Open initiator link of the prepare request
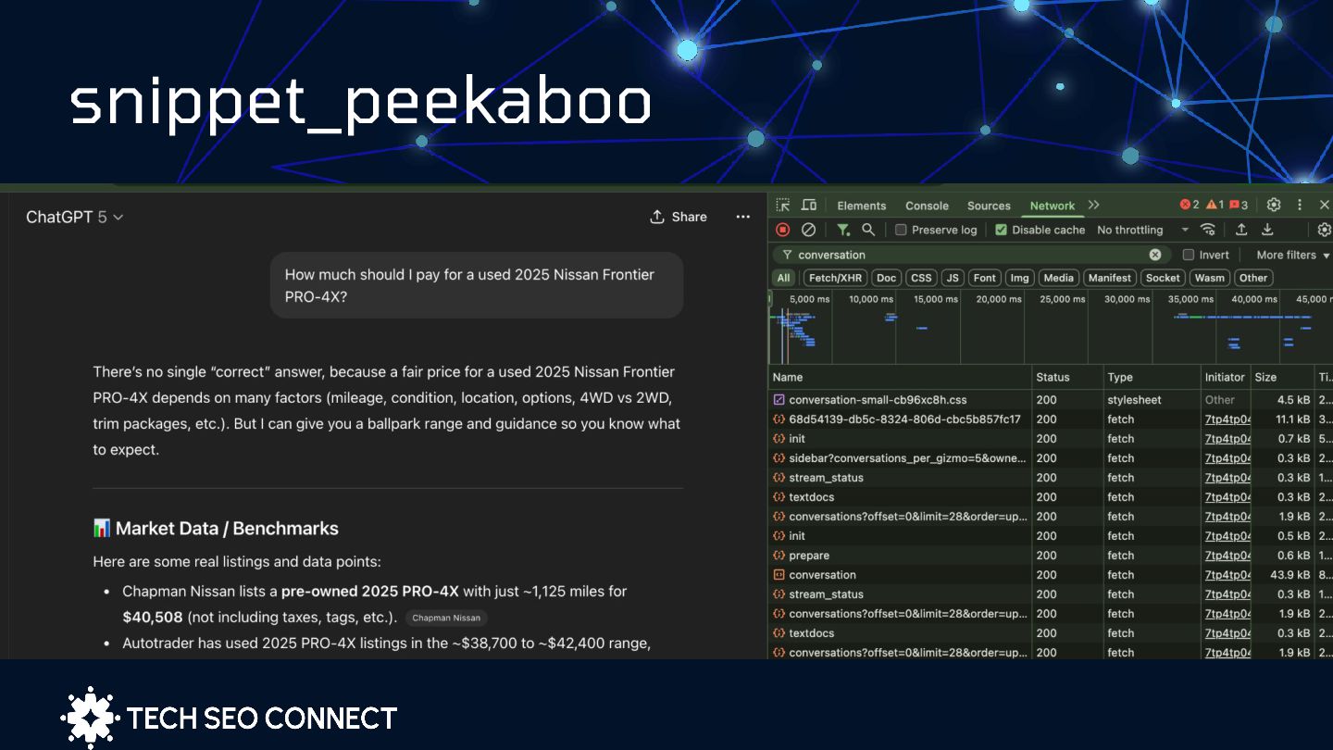Image resolution: width=1333 pixels, height=750 pixels. [1227, 556]
